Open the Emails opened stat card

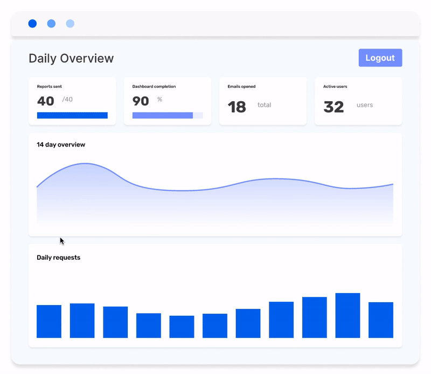click(263, 100)
